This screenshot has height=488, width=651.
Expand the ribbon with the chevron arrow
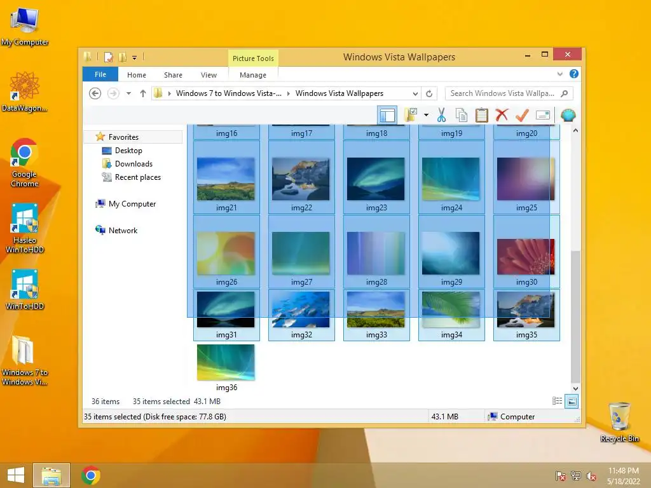(559, 74)
